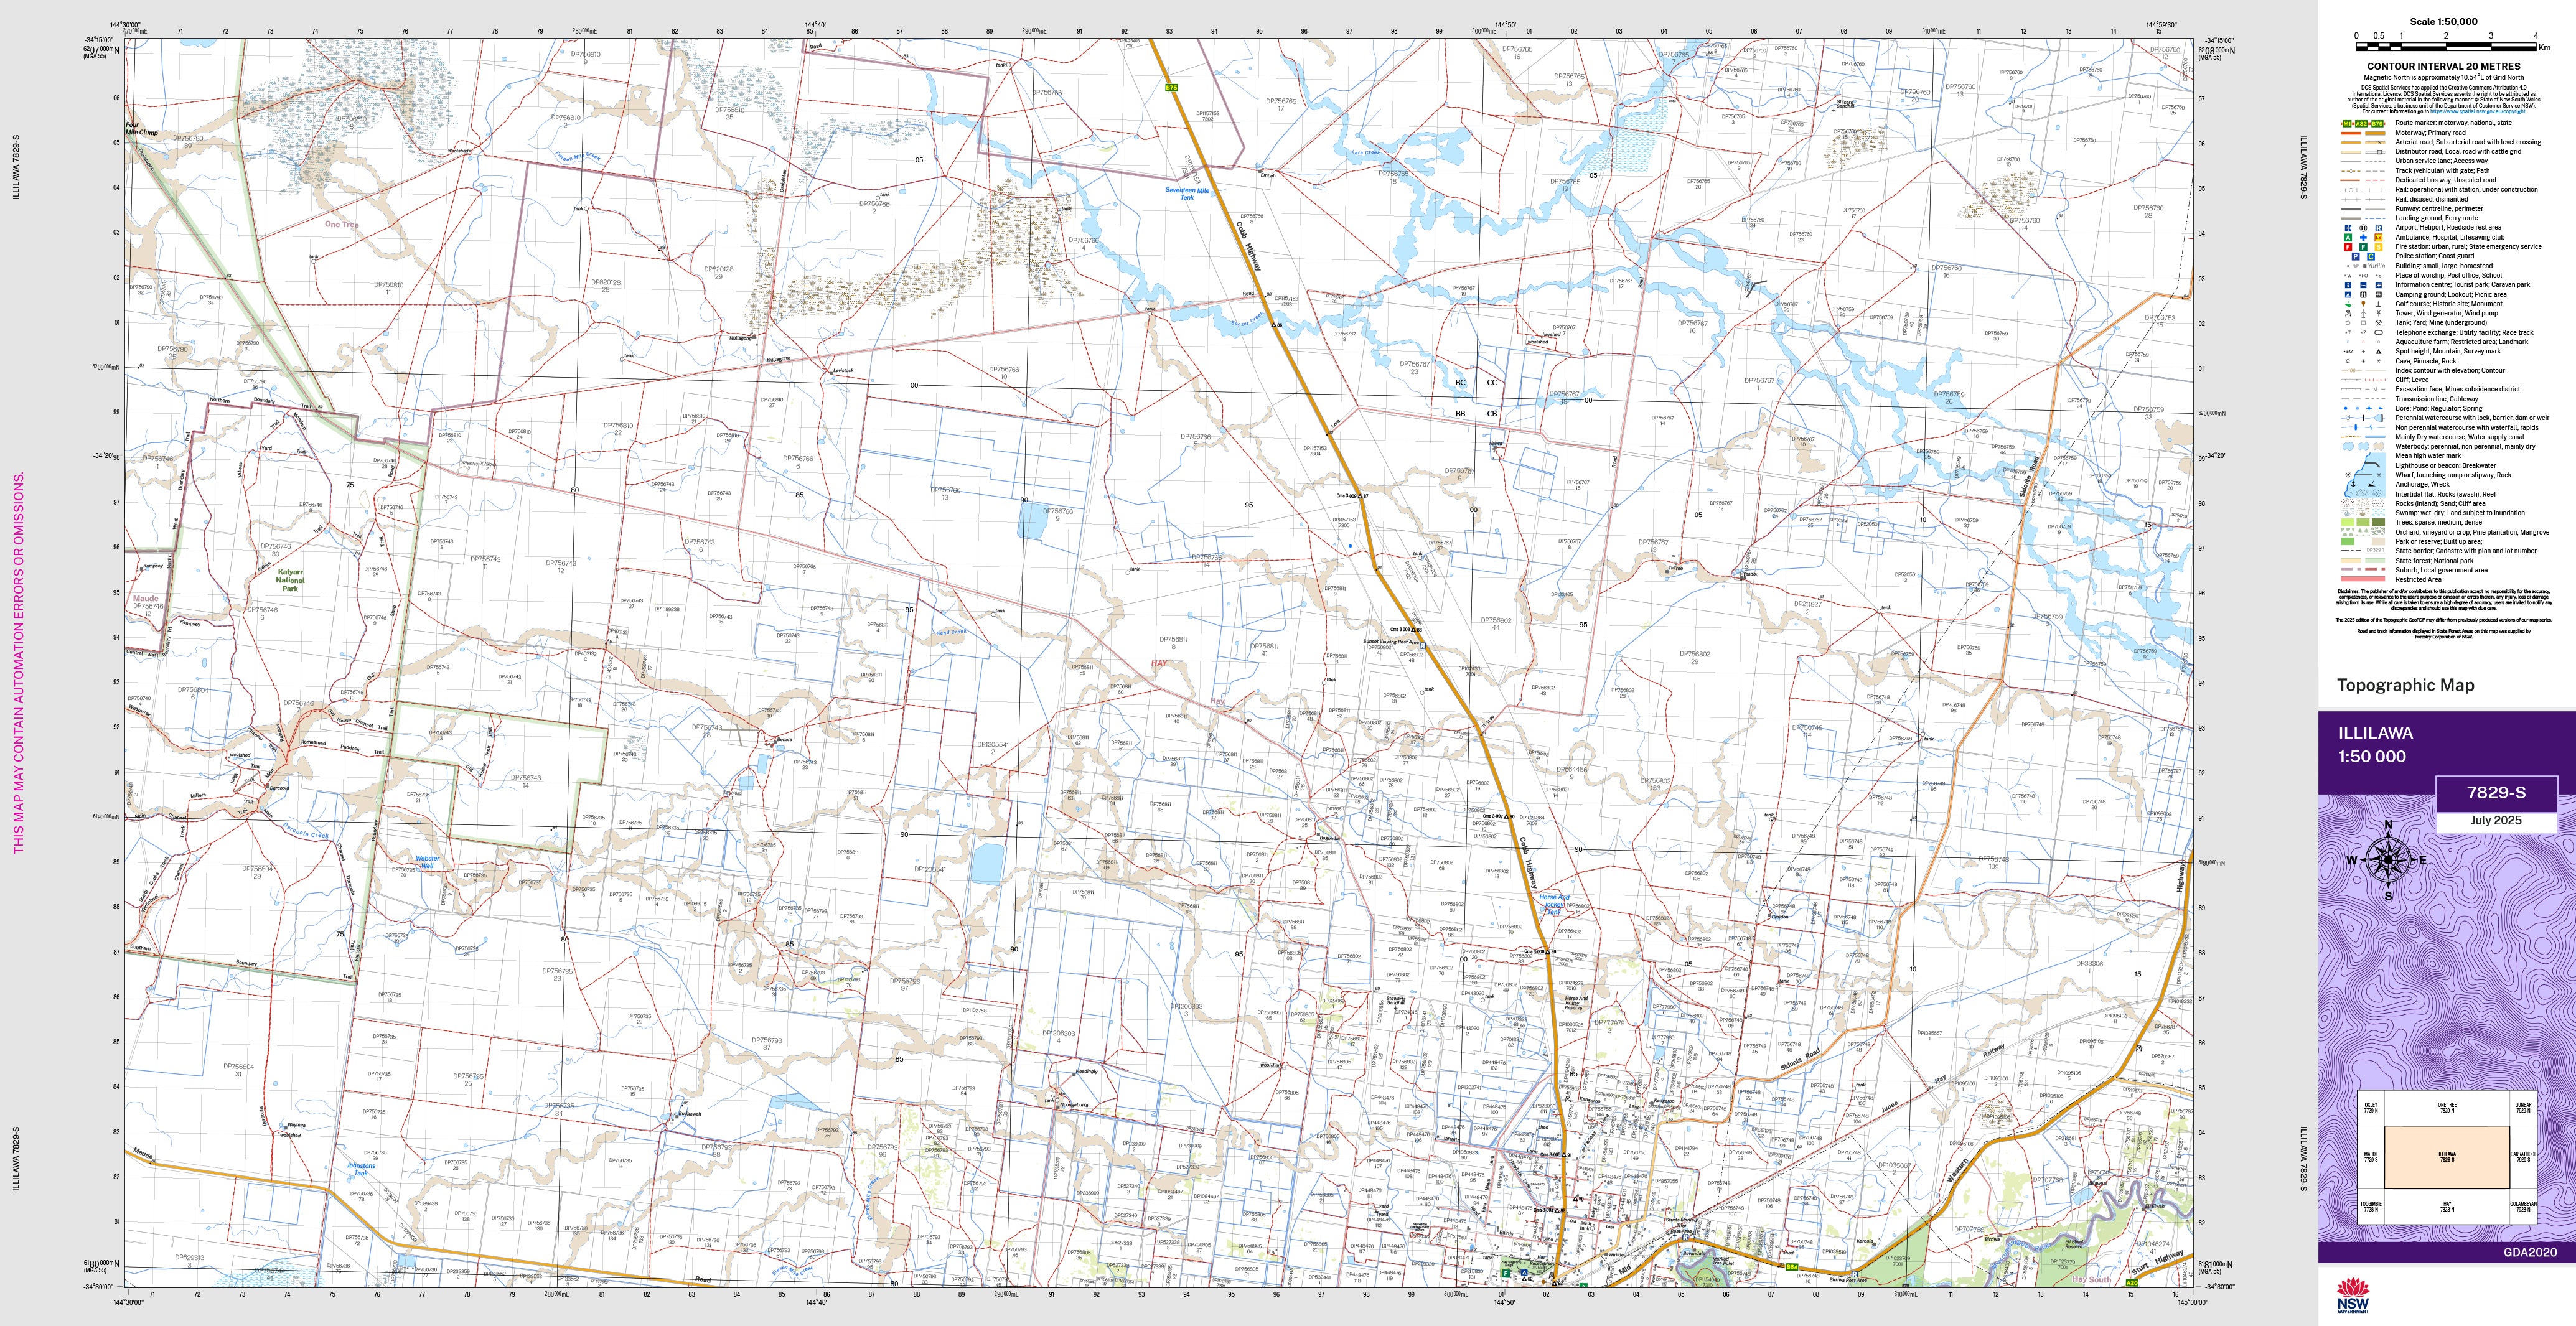Select MAUDE 7729-S cell in index map
This screenshot has width=2576, height=1326.
click(2371, 1157)
